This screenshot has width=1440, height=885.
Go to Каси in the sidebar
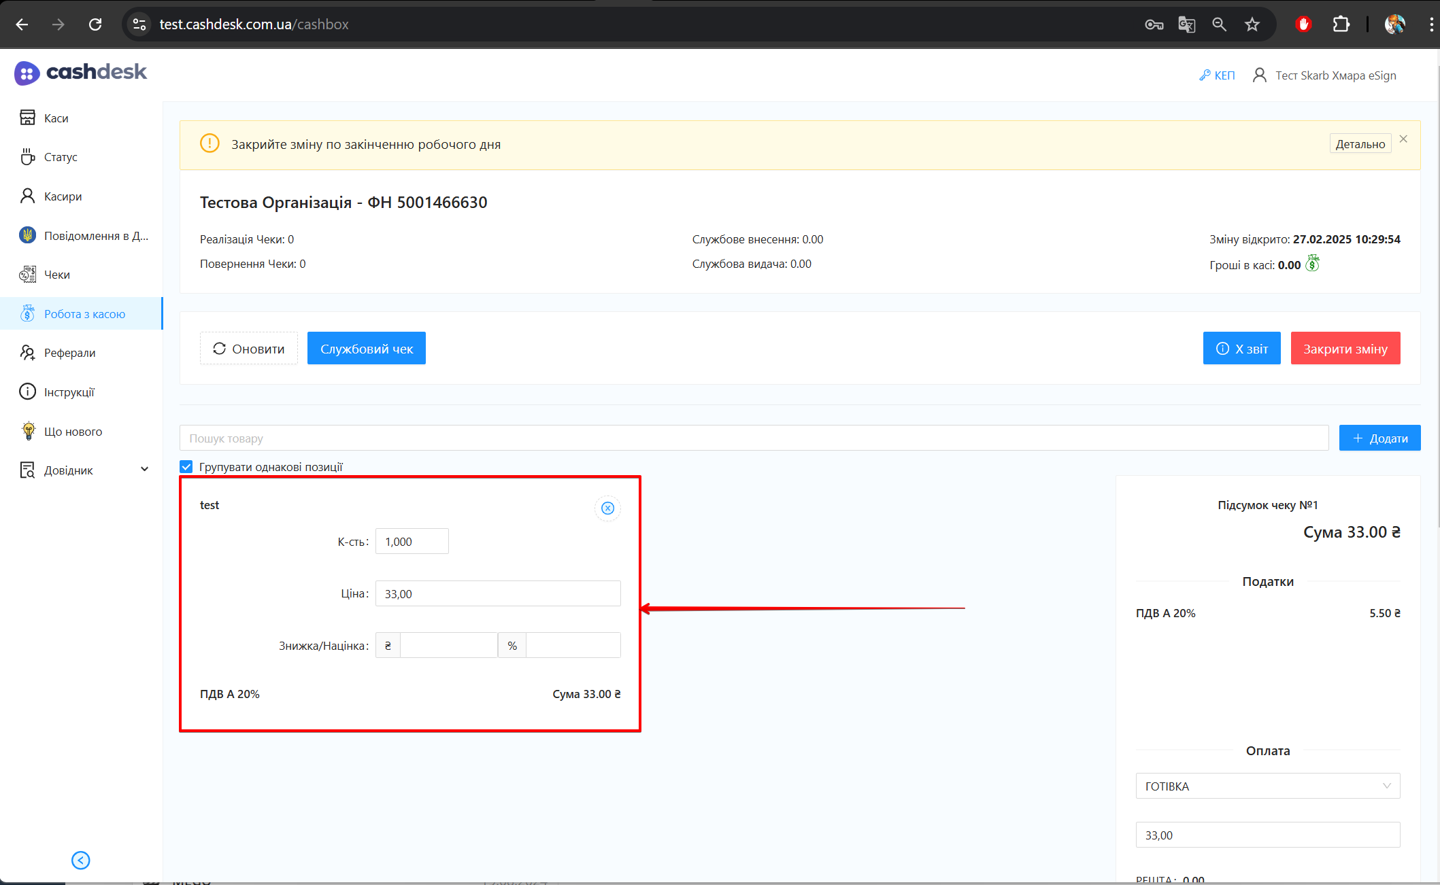(x=56, y=118)
